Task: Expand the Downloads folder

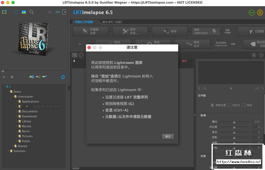Action: click(17, 116)
